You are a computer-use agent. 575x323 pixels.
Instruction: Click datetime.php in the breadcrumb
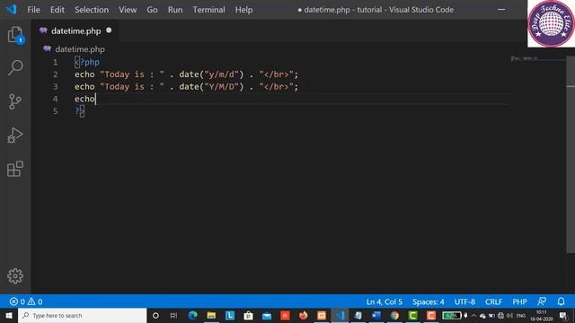(80, 49)
